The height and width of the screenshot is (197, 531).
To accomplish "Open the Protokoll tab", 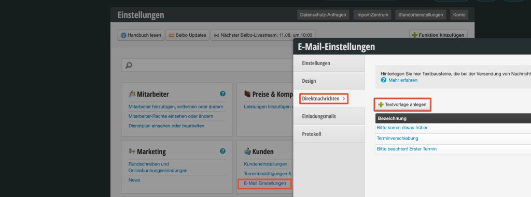I will (329, 134).
